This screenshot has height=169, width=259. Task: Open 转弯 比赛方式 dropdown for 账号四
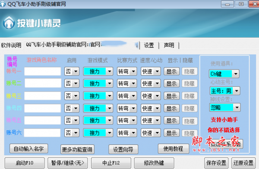pos(127,108)
